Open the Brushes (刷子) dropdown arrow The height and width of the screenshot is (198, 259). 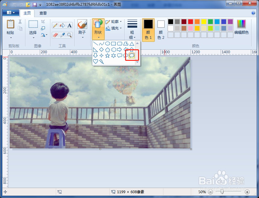pyautogui.click(x=82, y=38)
